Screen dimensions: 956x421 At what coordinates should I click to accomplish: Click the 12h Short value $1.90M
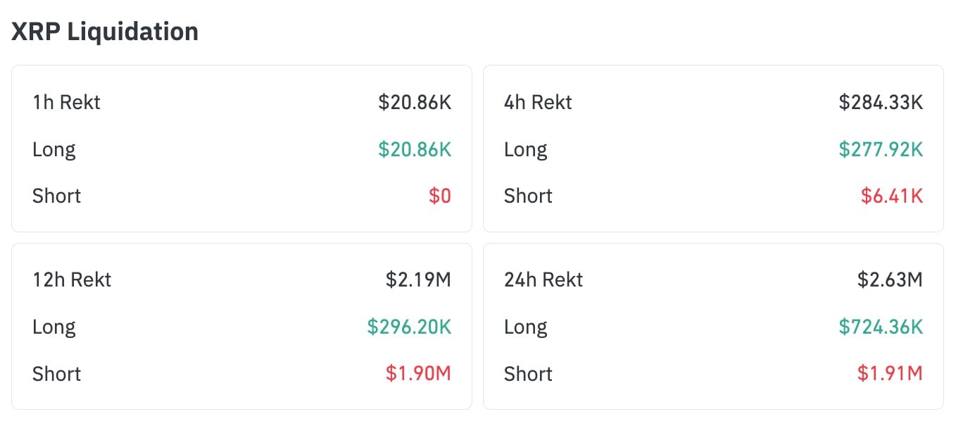[x=418, y=373]
